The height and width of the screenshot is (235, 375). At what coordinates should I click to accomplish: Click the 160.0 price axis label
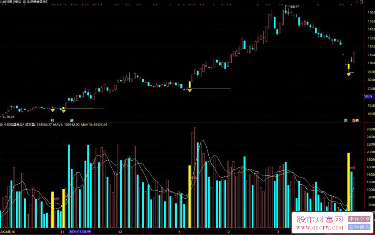click(x=371, y=12)
